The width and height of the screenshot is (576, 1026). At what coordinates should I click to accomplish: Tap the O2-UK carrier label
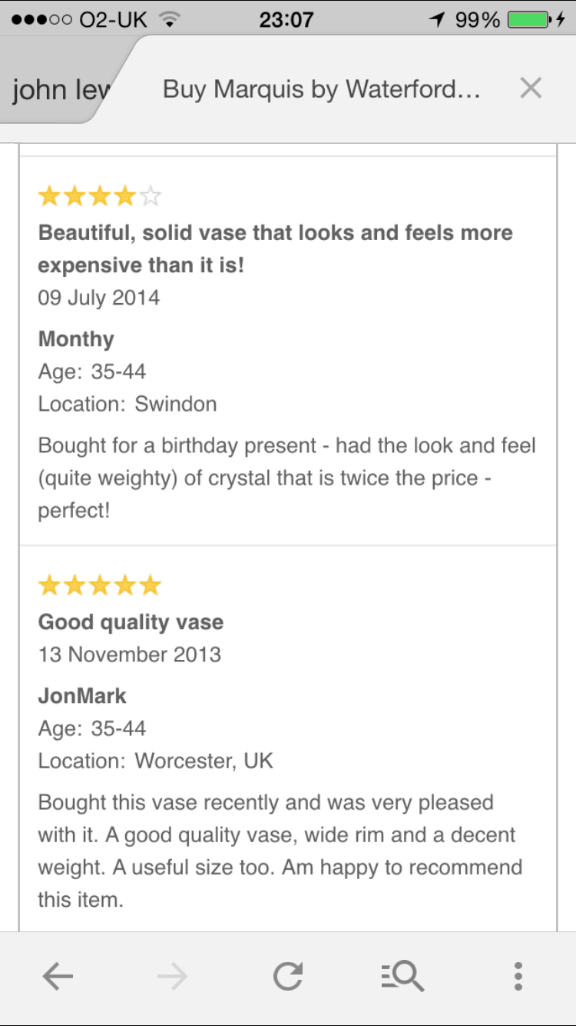click(x=113, y=19)
